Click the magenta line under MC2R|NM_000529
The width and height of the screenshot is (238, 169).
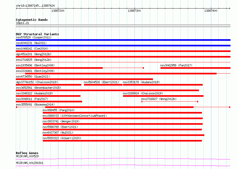(x=123, y=159)
